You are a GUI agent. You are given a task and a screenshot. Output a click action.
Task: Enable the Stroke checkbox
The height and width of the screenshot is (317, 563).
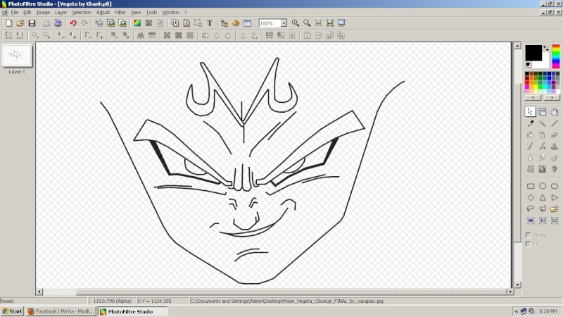pyautogui.click(x=529, y=235)
